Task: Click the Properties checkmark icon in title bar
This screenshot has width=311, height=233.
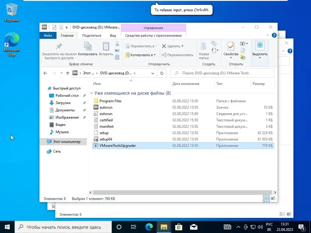Action: point(54,27)
